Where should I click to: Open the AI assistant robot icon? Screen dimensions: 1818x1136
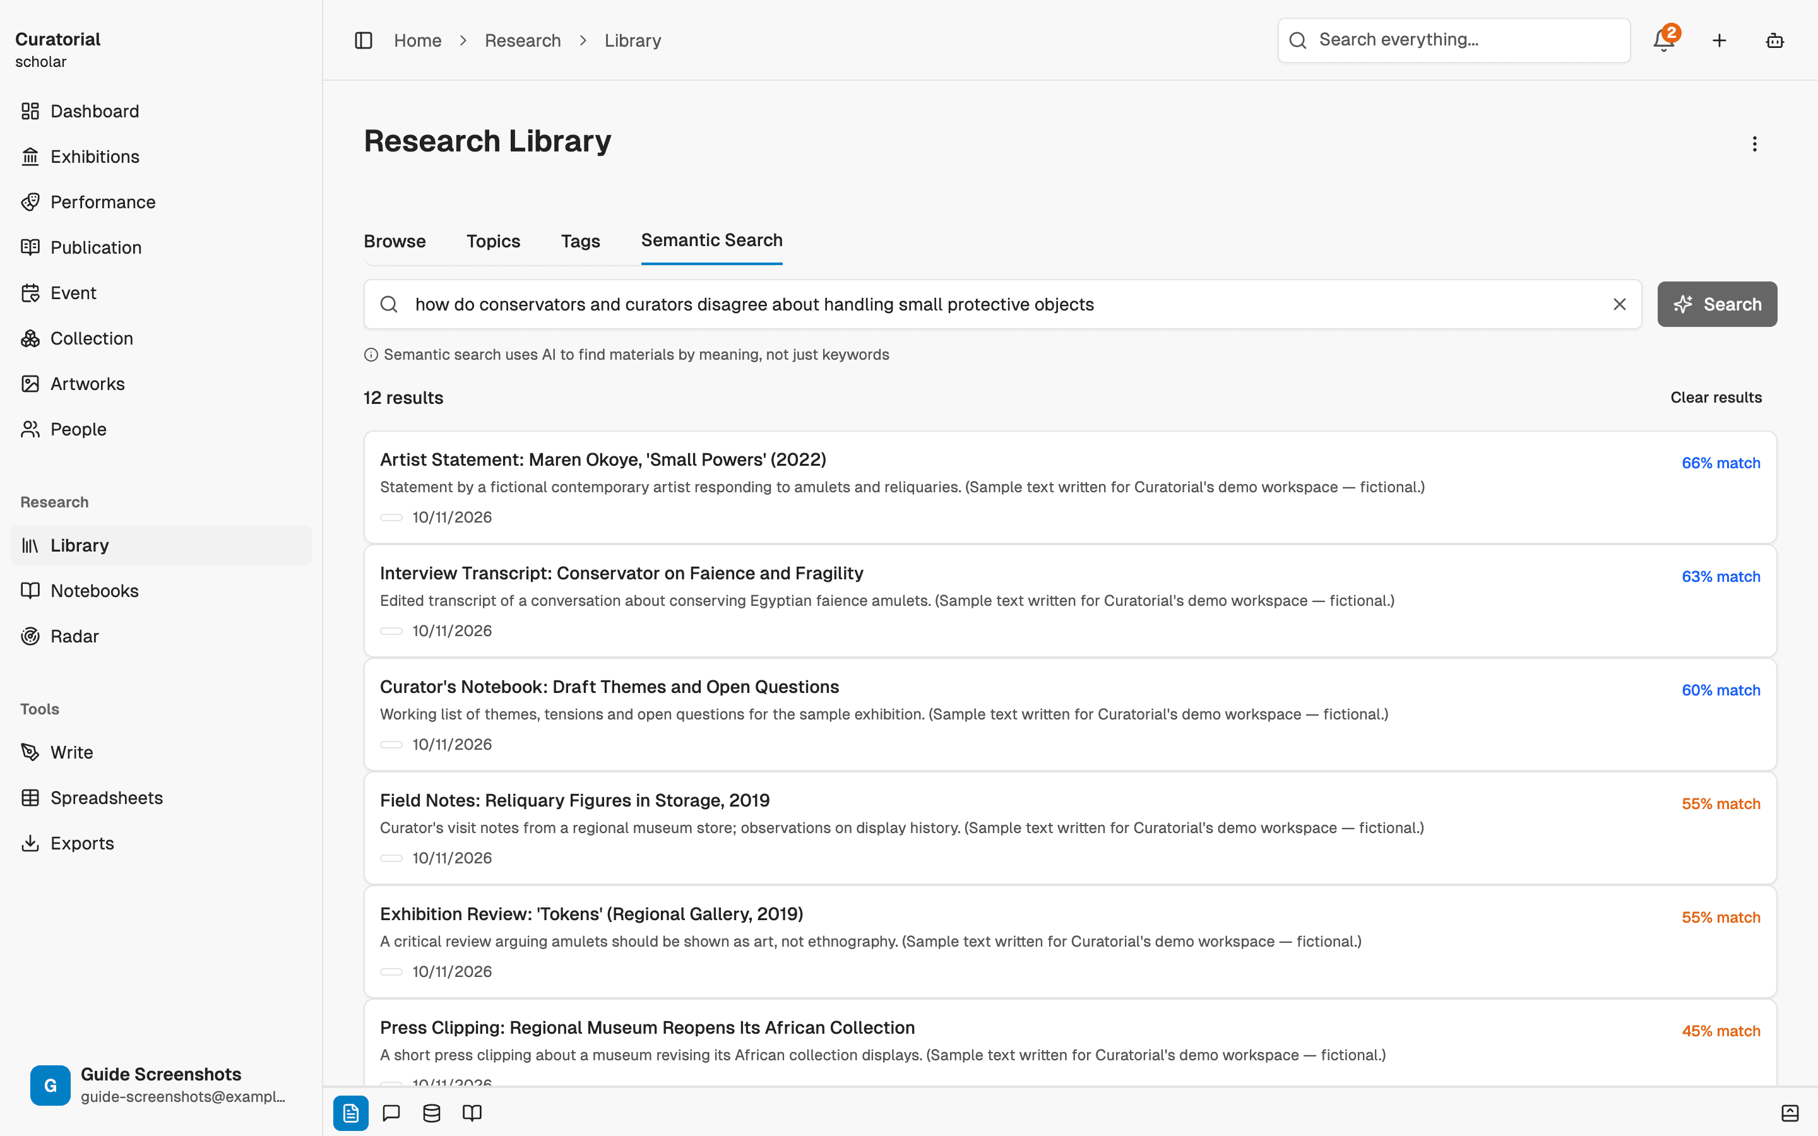pos(1774,40)
